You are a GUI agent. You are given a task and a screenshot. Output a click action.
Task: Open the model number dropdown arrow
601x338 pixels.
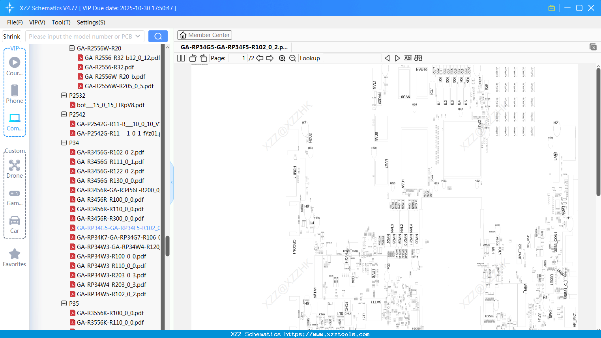(x=138, y=36)
